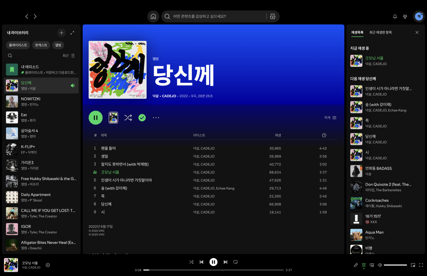Image resolution: width=427 pixels, height=276 pixels.
Task: Select the 팟캐스트 filter chip
Action: click(41, 45)
